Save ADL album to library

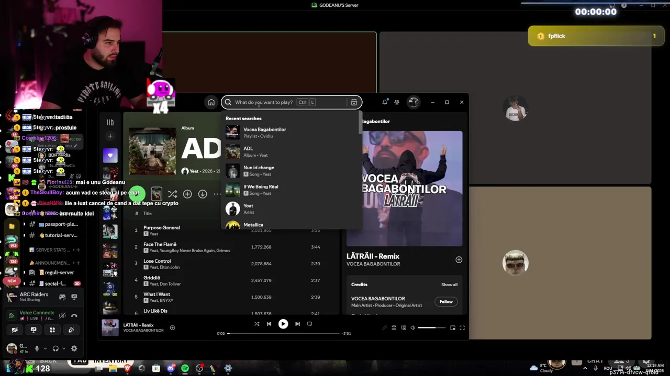(x=187, y=194)
